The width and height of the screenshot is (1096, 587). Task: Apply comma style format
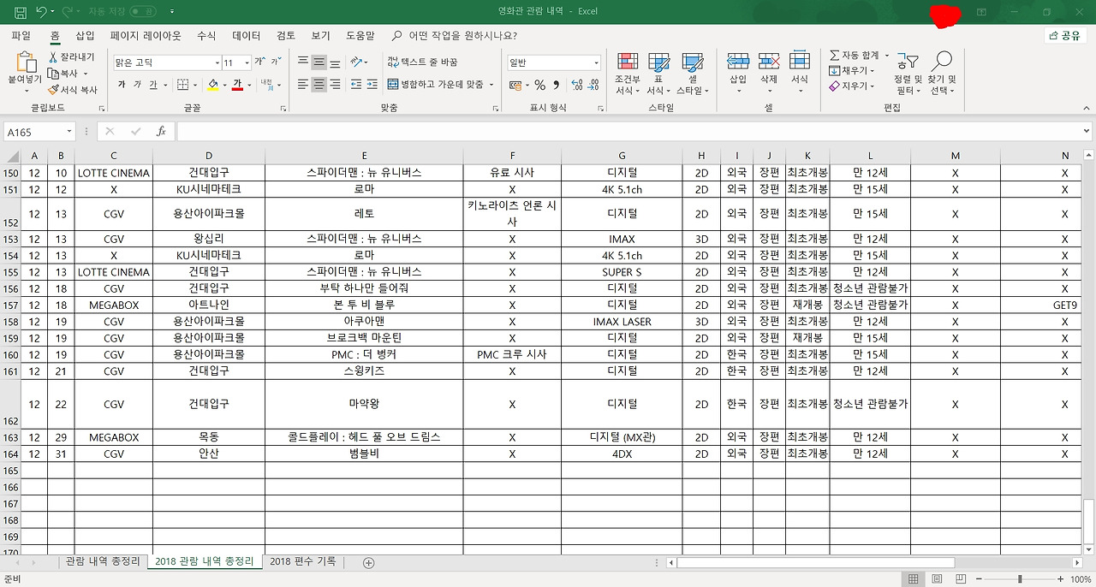point(556,85)
